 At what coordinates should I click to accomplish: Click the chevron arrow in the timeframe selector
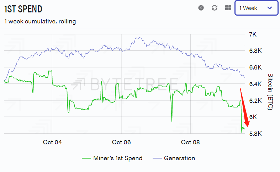(x=270, y=8)
